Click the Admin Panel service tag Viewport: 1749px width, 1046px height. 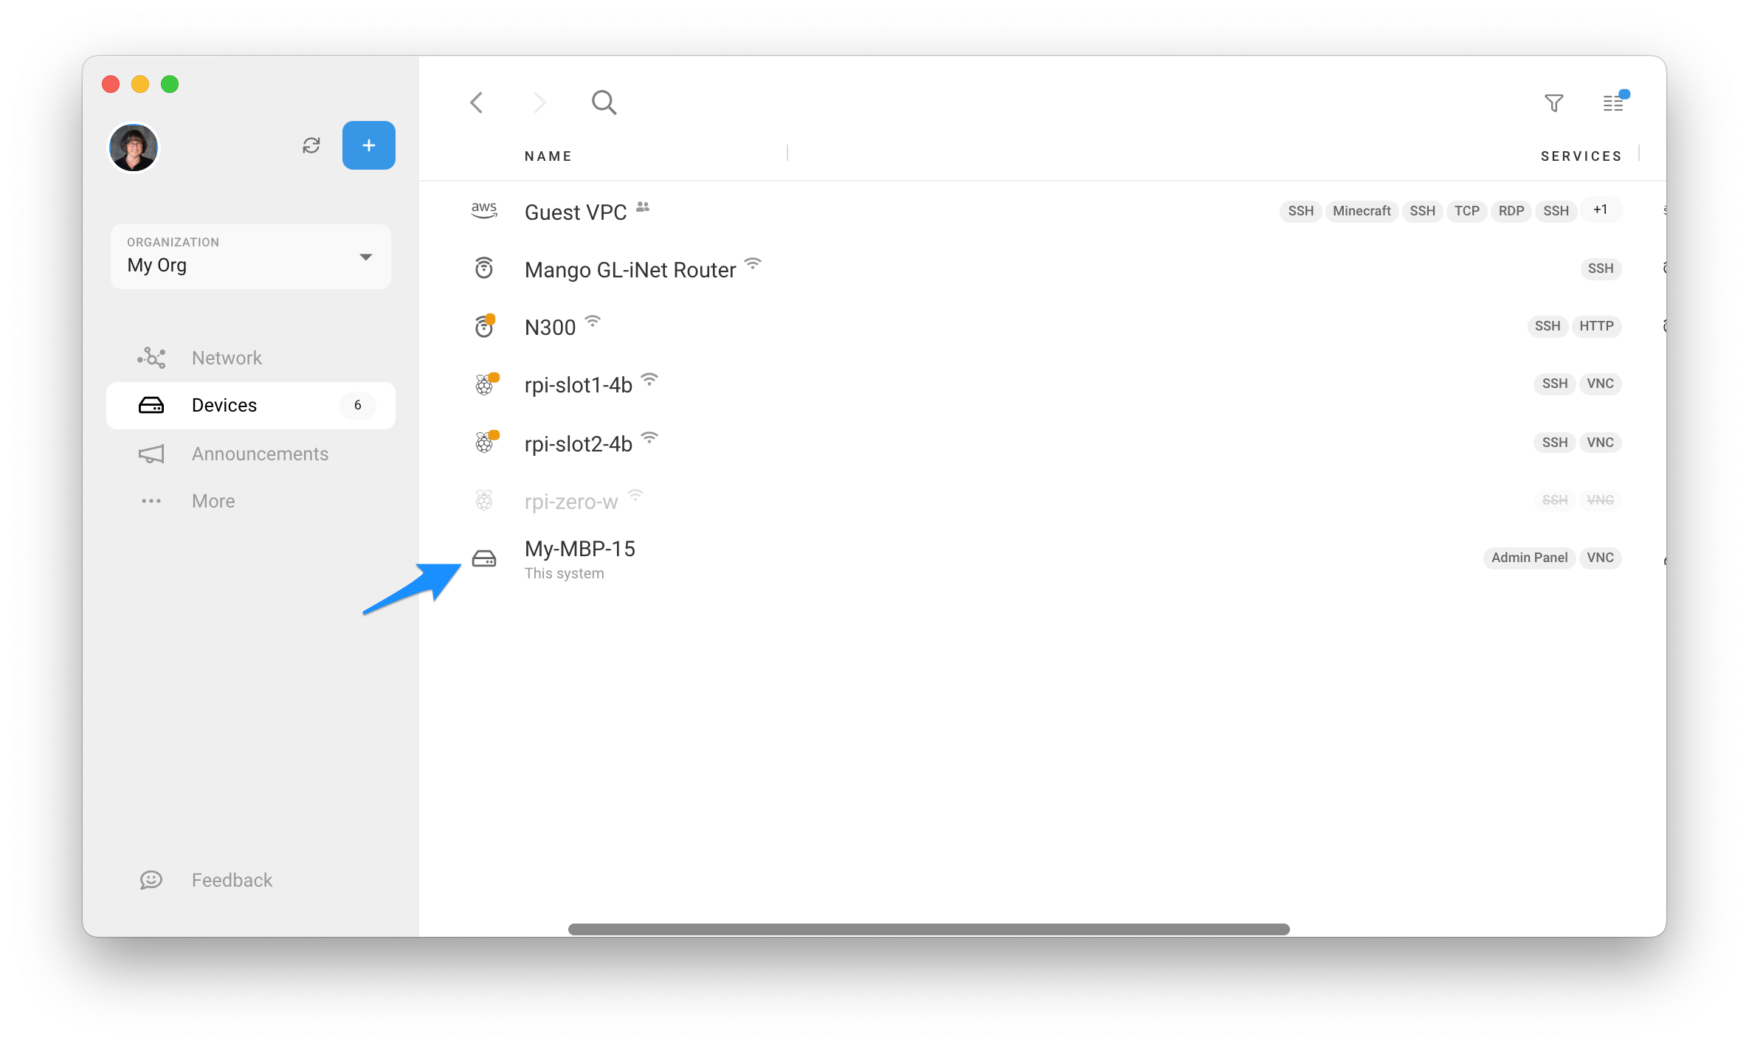pos(1529,558)
